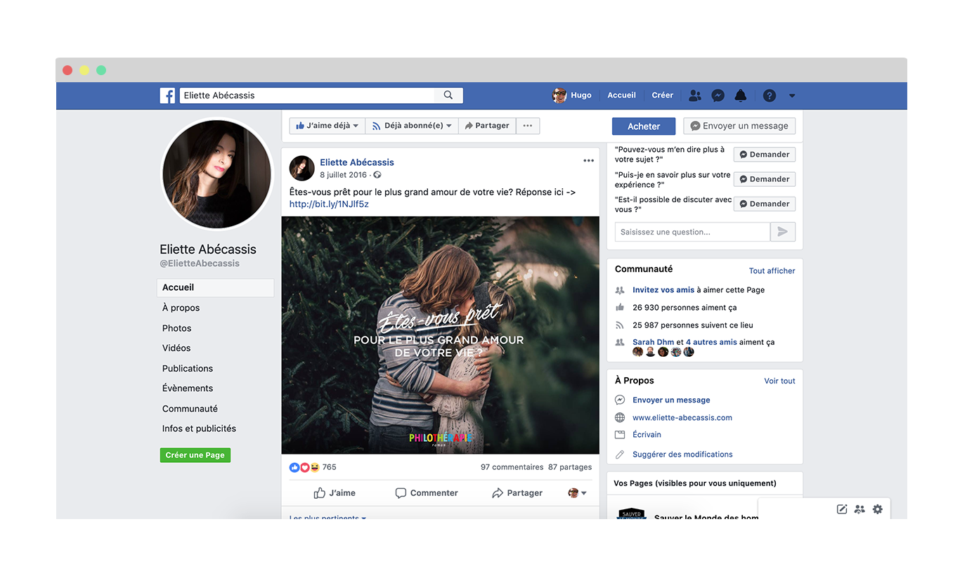Screen dimensions: 960x576
Task: Demander "Est-il possible de discuter" question
Action: point(765,204)
